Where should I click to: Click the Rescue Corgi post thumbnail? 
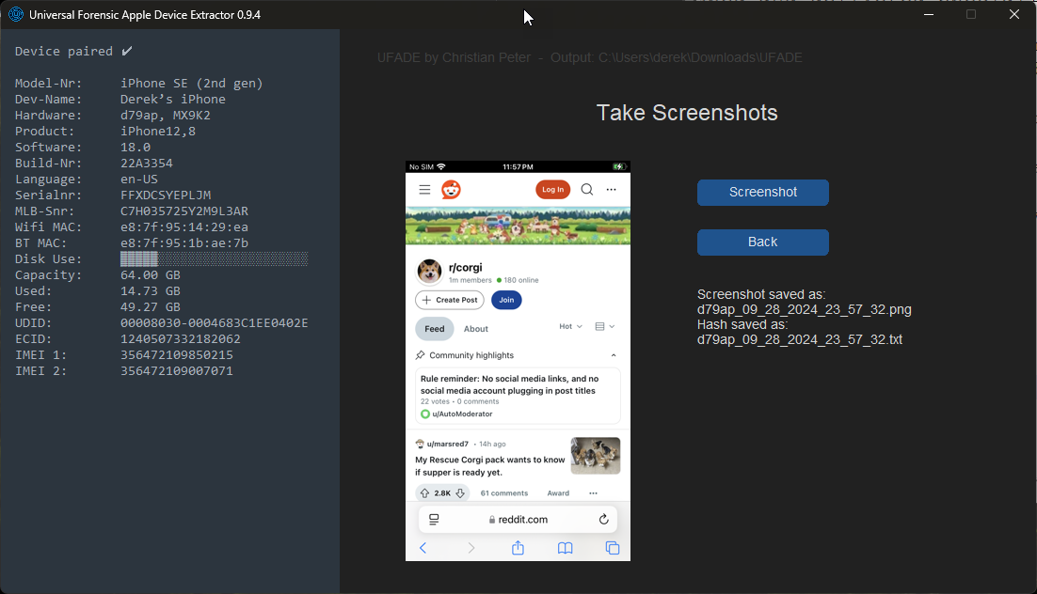point(595,456)
